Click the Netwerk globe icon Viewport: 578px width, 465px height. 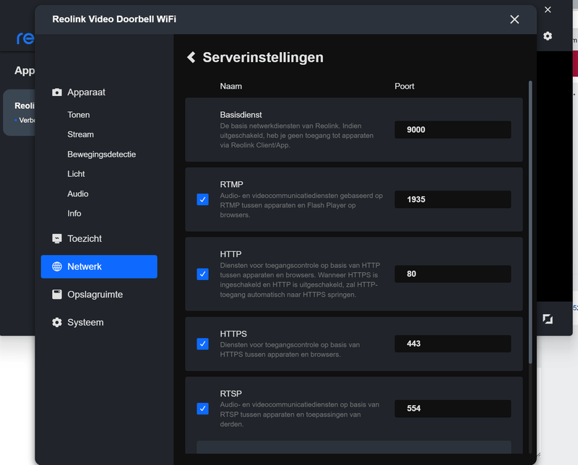pyautogui.click(x=57, y=266)
